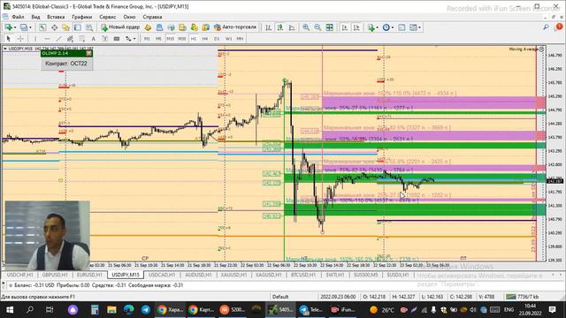Open MetaEditor via the yellow book icon
Viewport: 566px width, 318px height.
click(x=148, y=27)
